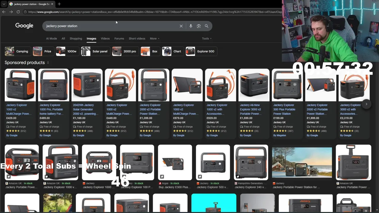Open the Short videos tab
This screenshot has width=379, height=213.
[137, 38]
